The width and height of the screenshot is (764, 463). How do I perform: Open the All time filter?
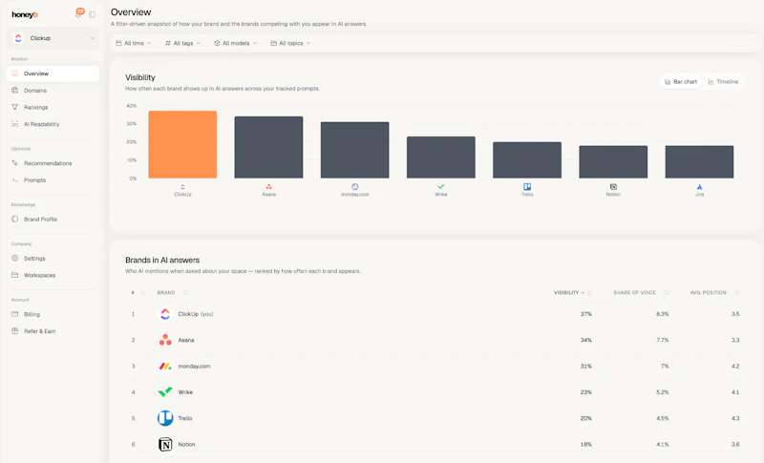click(x=134, y=43)
